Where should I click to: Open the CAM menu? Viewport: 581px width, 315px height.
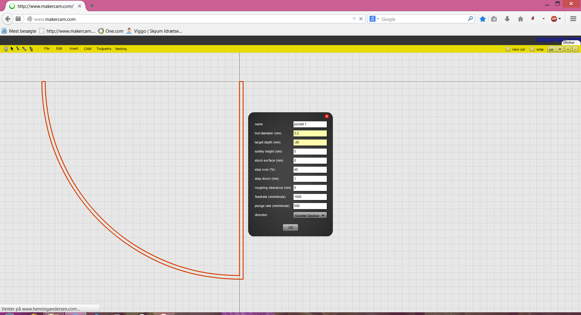tap(87, 49)
